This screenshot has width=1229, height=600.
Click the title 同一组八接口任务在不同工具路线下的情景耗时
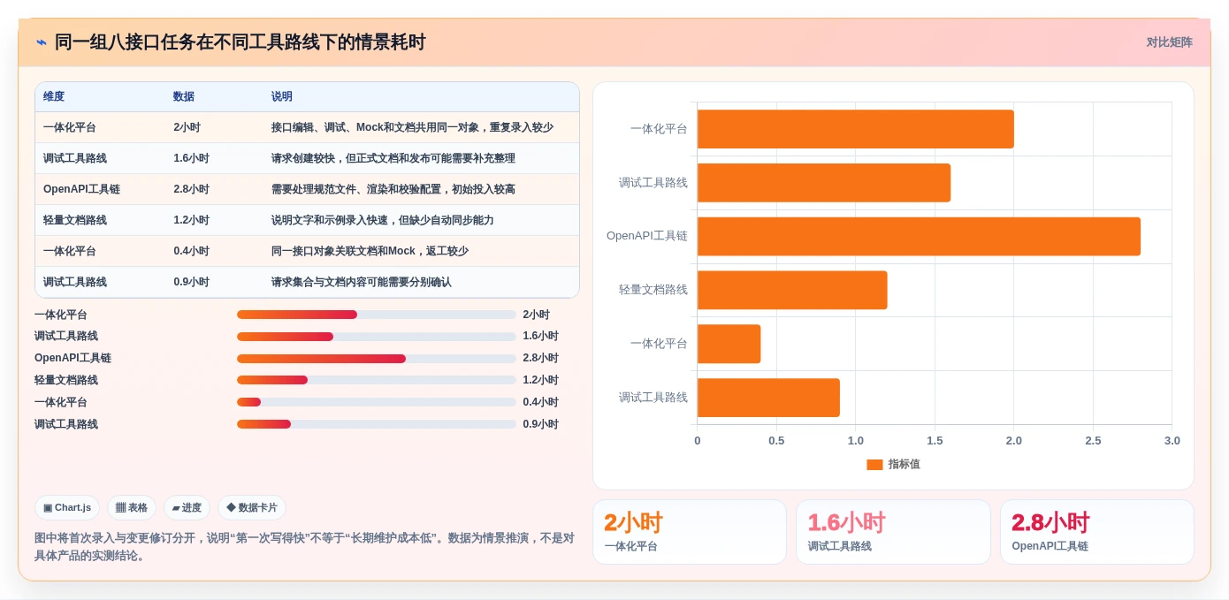click(x=240, y=42)
